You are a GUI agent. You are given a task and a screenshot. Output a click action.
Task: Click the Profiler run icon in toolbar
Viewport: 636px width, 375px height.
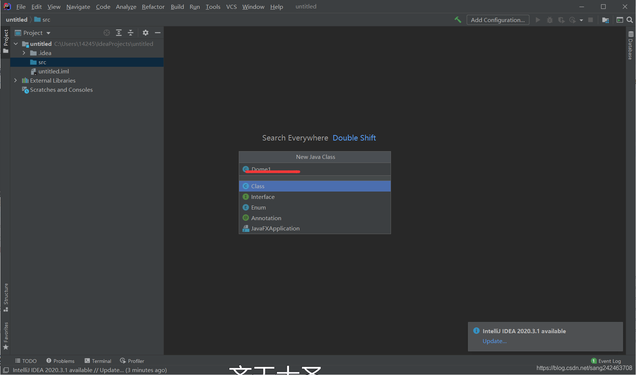[x=573, y=20]
